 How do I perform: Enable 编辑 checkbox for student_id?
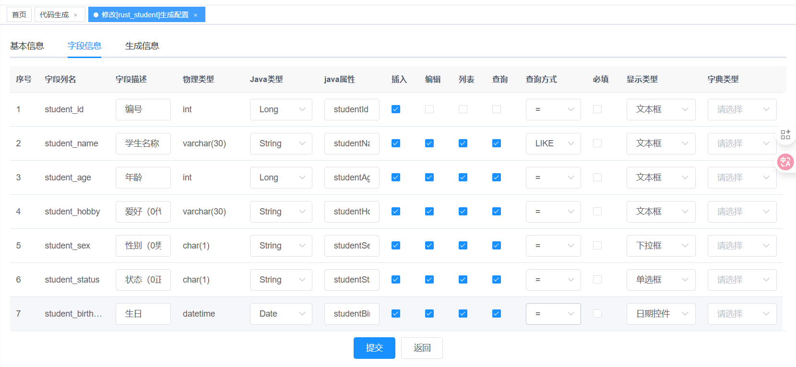(429, 109)
